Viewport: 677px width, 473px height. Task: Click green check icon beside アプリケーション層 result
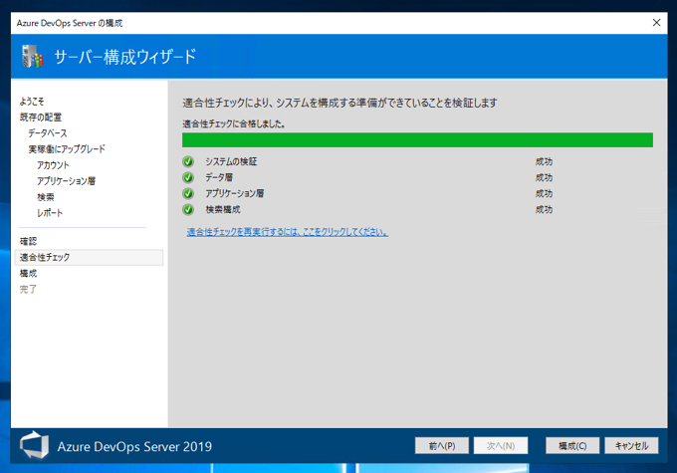(188, 193)
